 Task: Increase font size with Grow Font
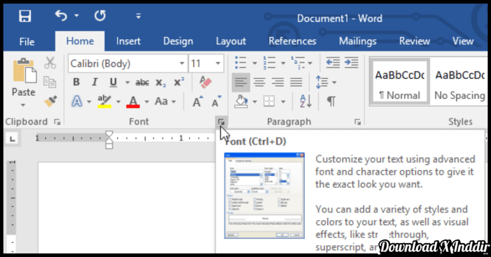(x=198, y=101)
